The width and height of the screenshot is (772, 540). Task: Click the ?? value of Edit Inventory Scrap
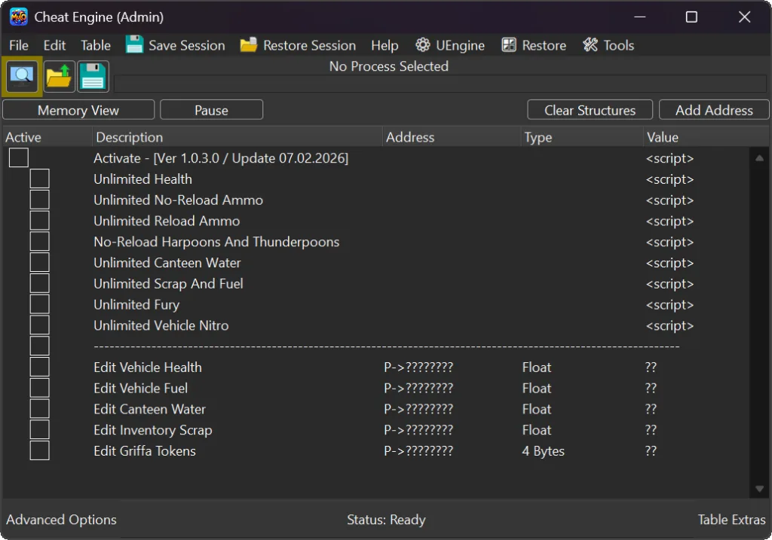[x=651, y=430]
